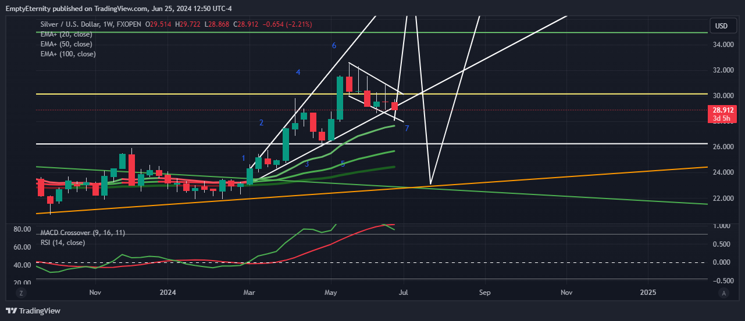Select the MACD Crossover (9, 16, 11) legend
745x321 pixels.
tap(83, 233)
